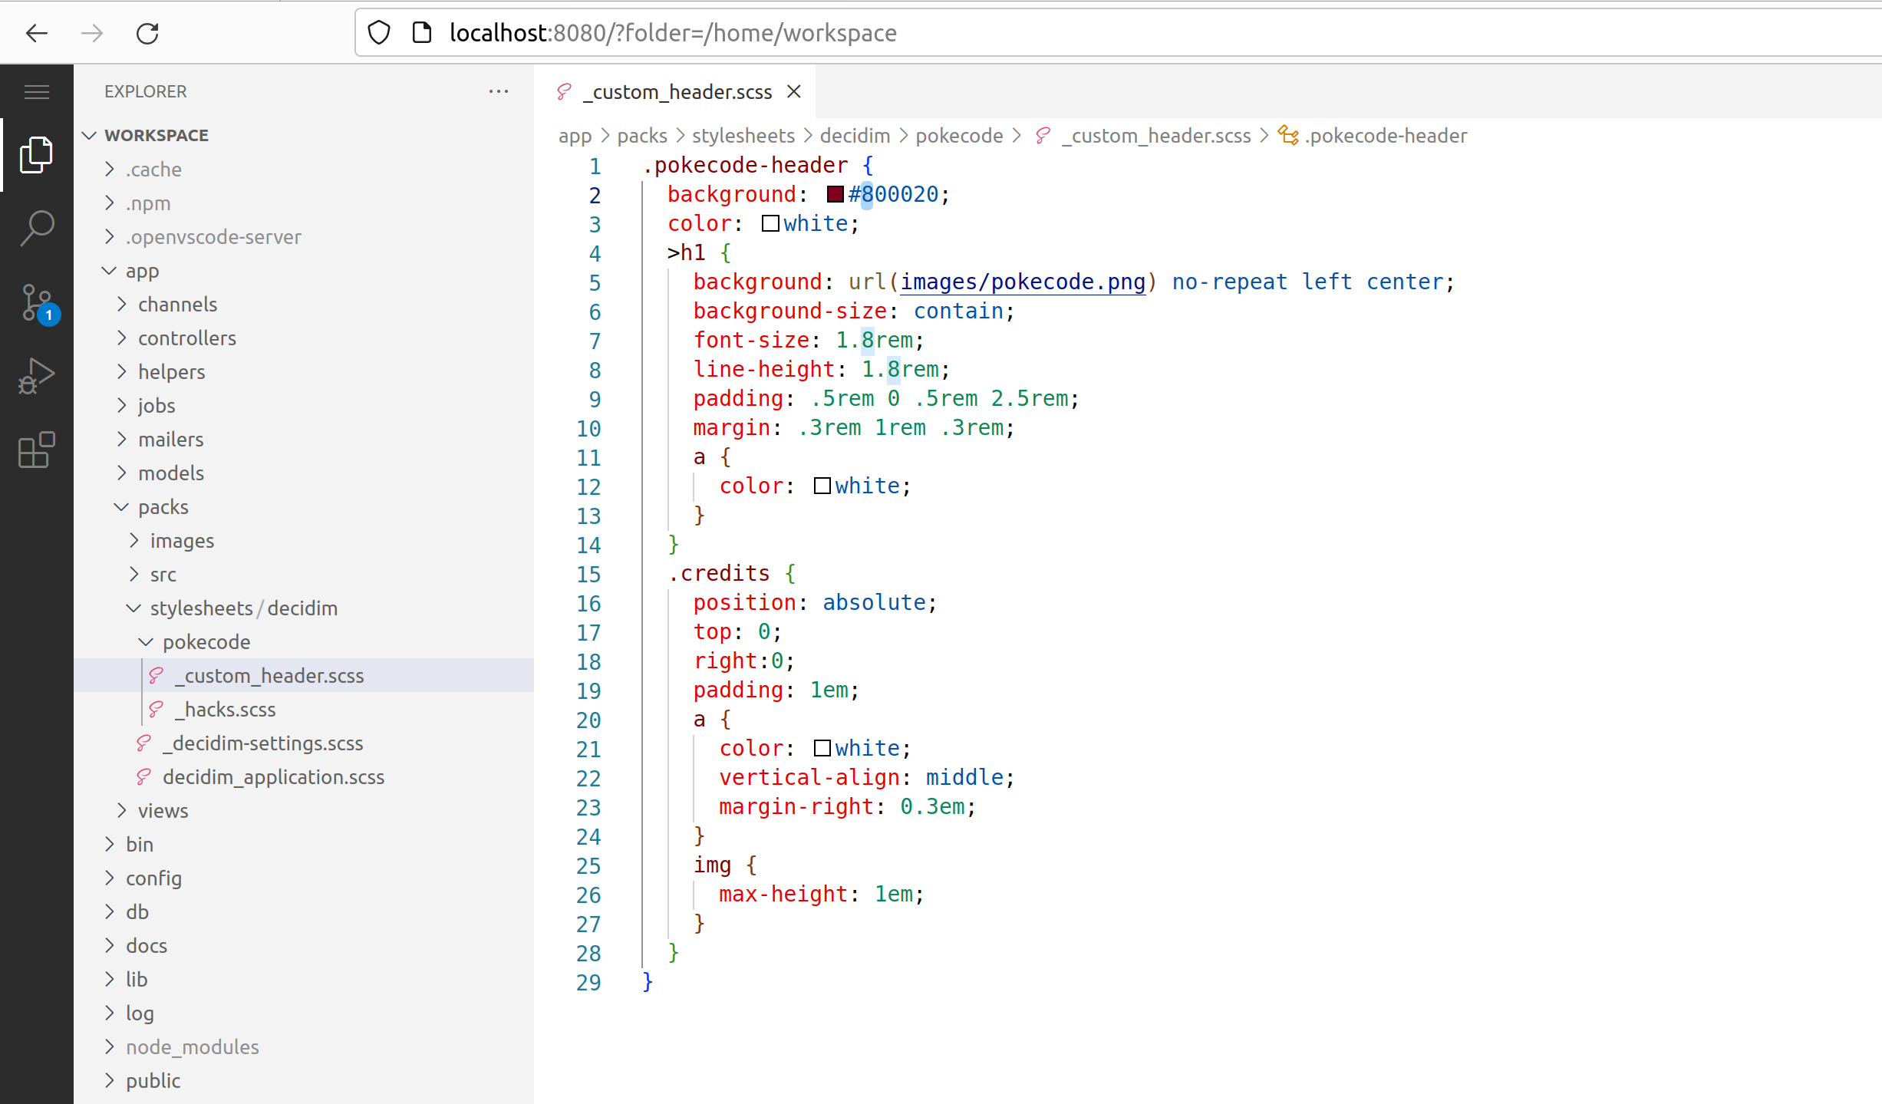Image resolution: width=1882 pixels, height=1104 pixels.
Task: Collapse the app folder
Action: [x=110, y=271]
